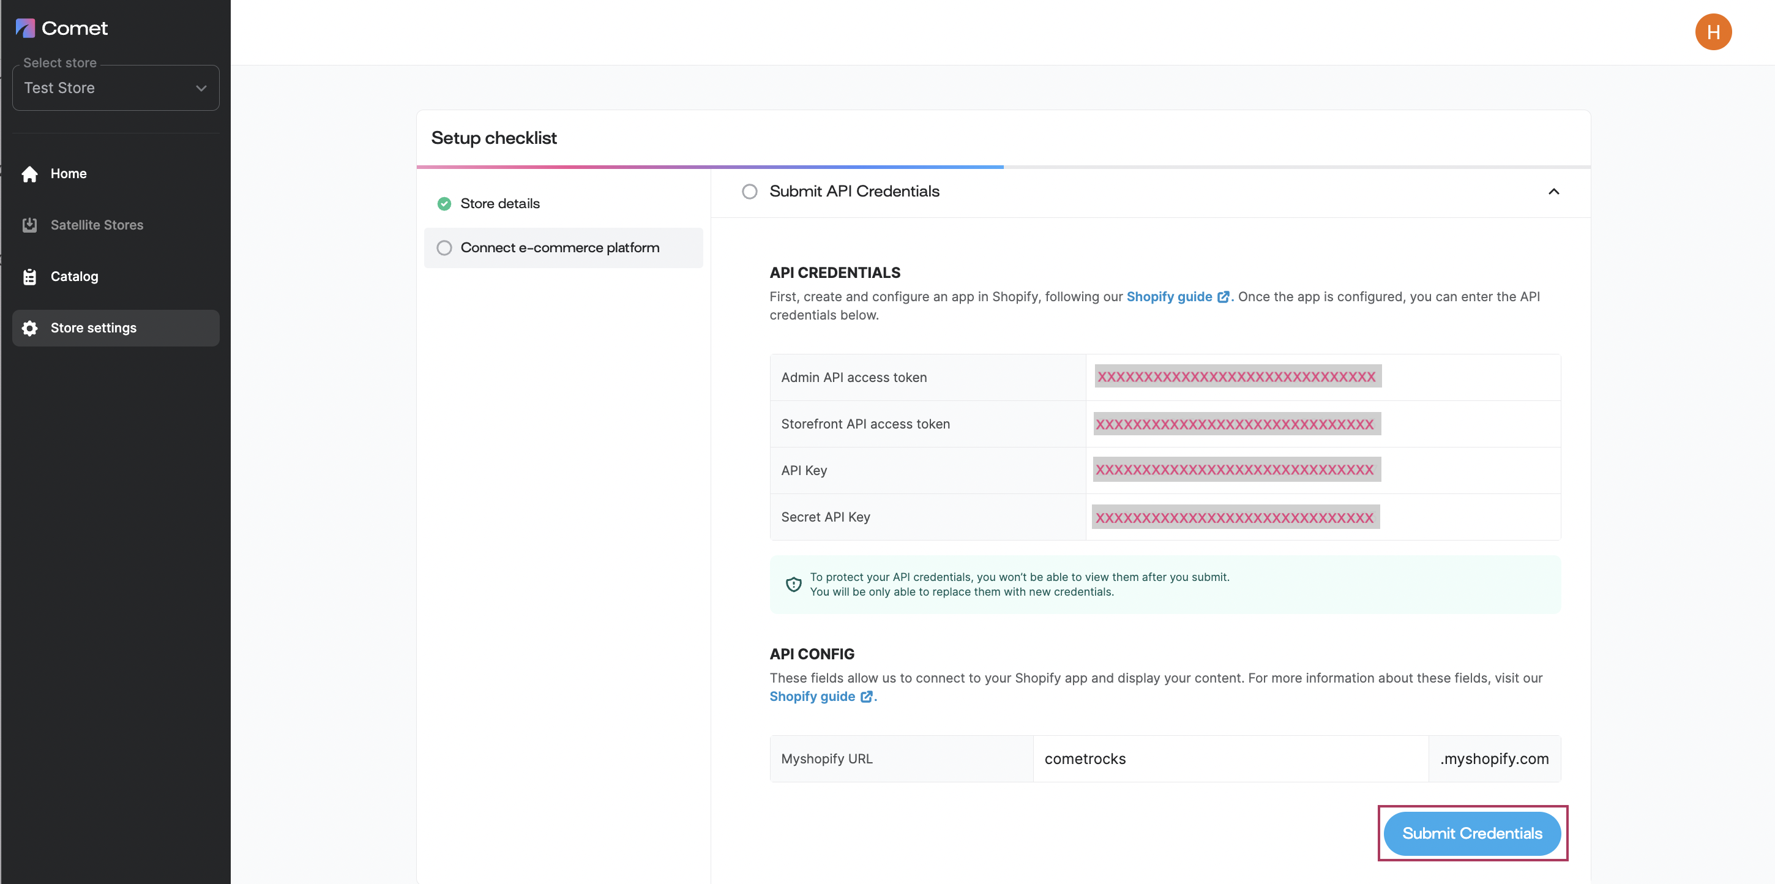
Task: Click the shield icon in the credentials notice
Action: coord(794,583)
